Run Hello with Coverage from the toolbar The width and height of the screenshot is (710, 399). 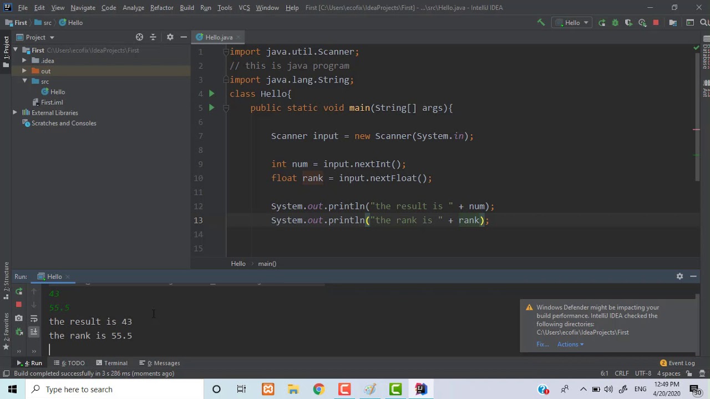coord(628,23)
